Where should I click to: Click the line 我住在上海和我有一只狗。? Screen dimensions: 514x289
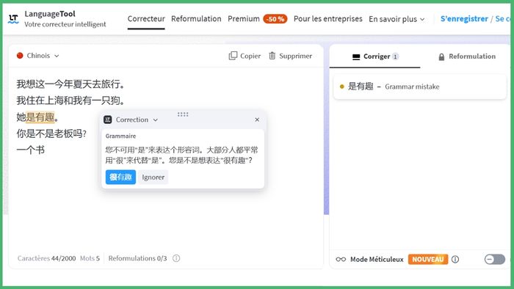tap(70, 100)
